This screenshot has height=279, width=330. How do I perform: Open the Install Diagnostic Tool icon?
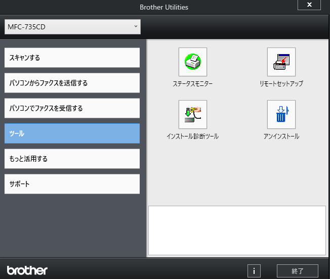point(192,114)
